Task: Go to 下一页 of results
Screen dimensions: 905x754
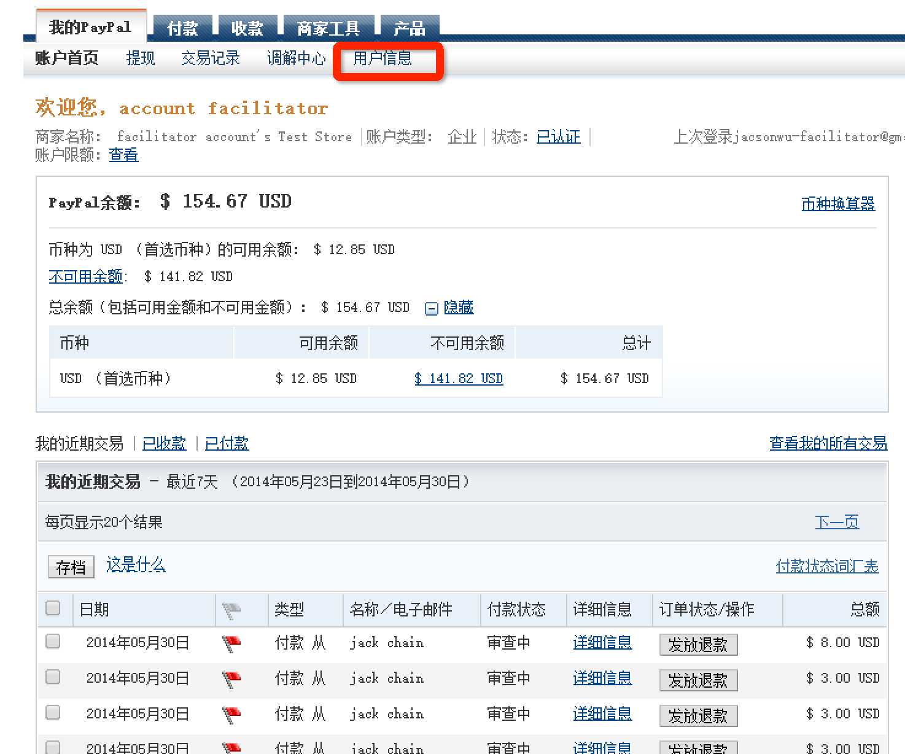Action: pyautogui.click(x=837, y=522)
